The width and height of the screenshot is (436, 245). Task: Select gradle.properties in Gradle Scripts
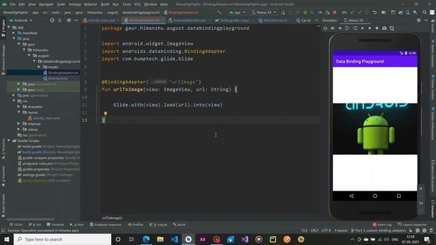[x=48, y=169]
